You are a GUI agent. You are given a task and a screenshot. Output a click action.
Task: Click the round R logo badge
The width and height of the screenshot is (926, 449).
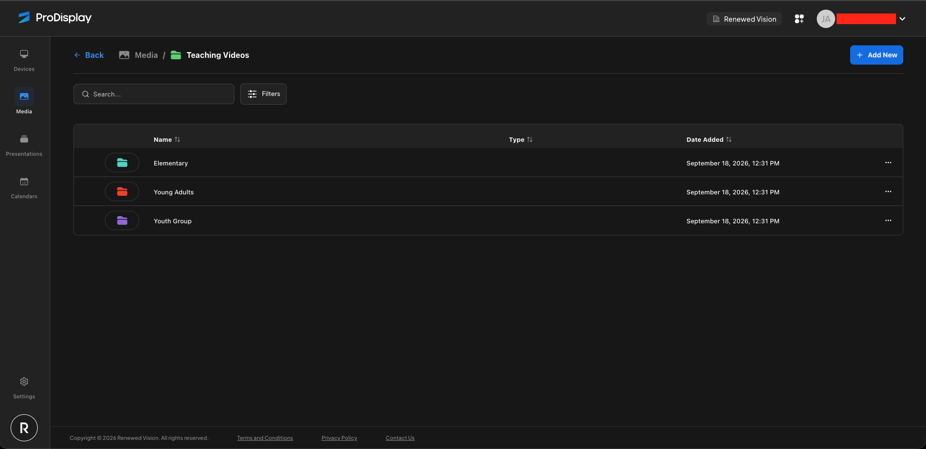(24, 428)
